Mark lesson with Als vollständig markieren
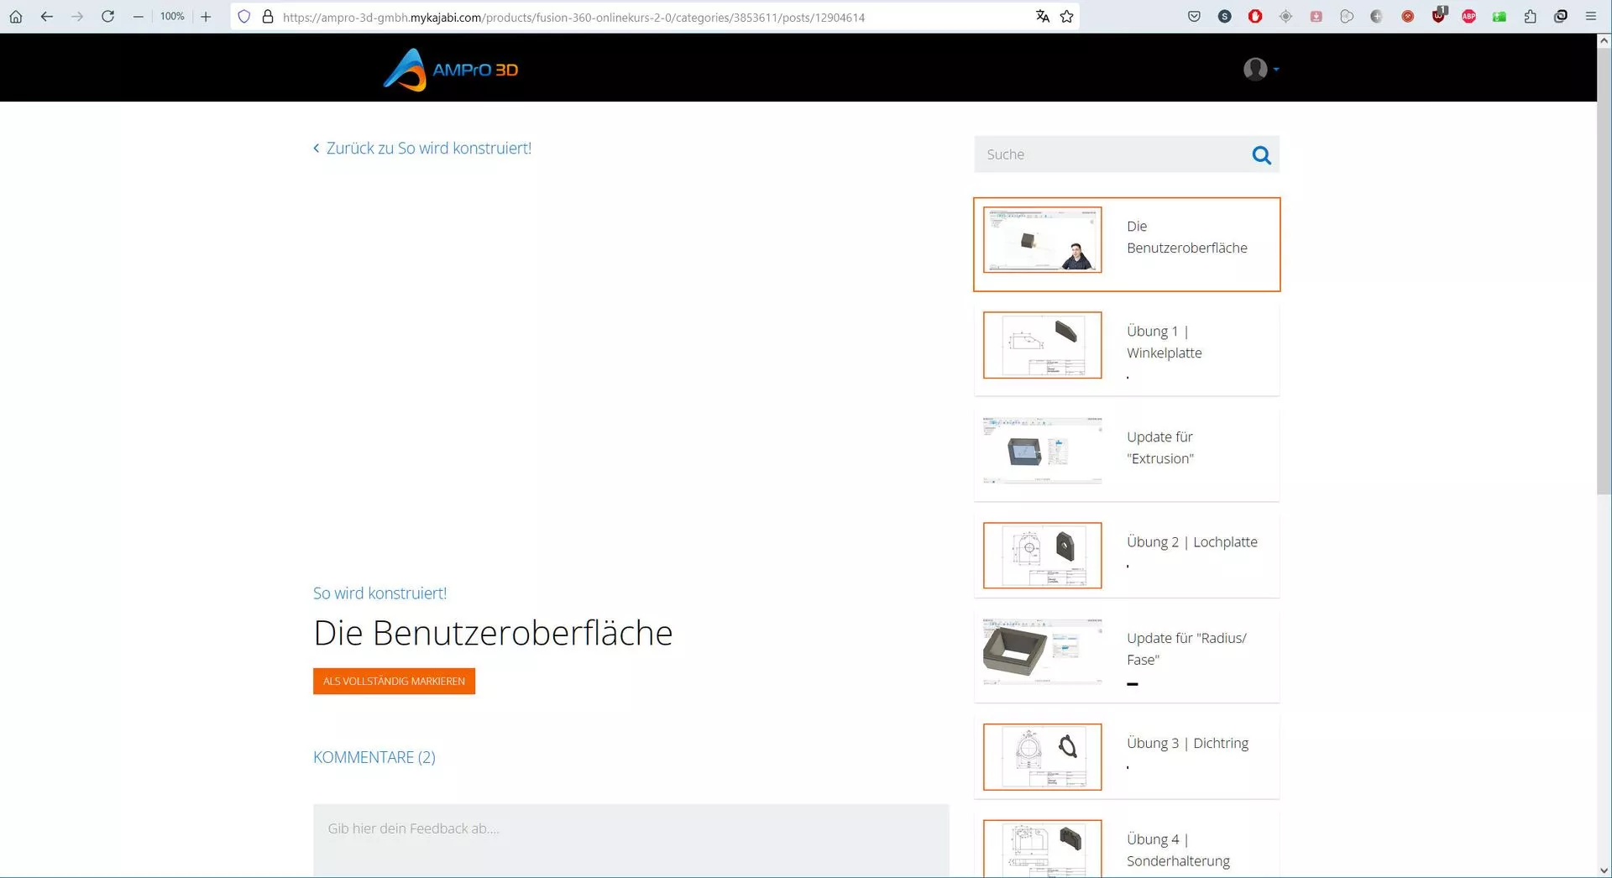The width and height of the screenshot is (1612, 878). pos(394,681)
